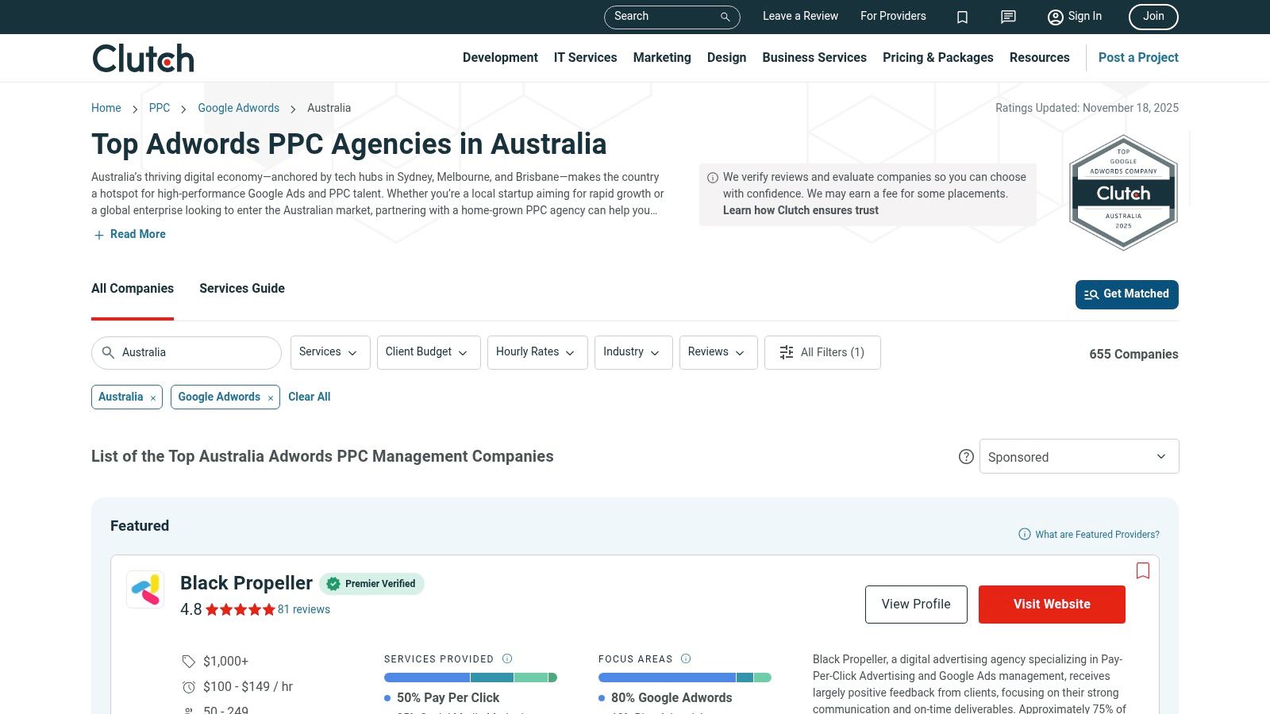This screenshot has height=714, width=1270.
Task: Click the Services Provided bar chart
Action: coord(470,678)
